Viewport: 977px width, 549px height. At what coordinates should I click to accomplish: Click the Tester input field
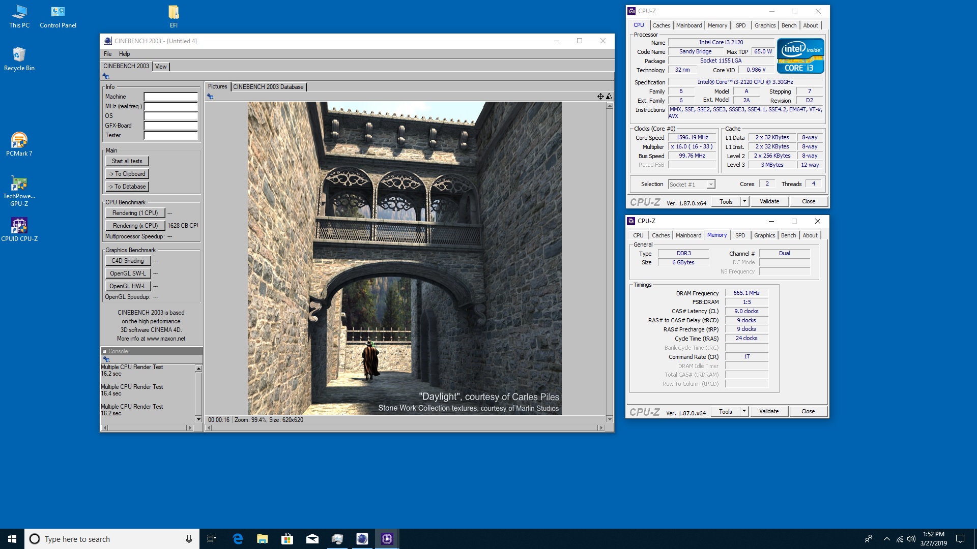click(170, 135)
